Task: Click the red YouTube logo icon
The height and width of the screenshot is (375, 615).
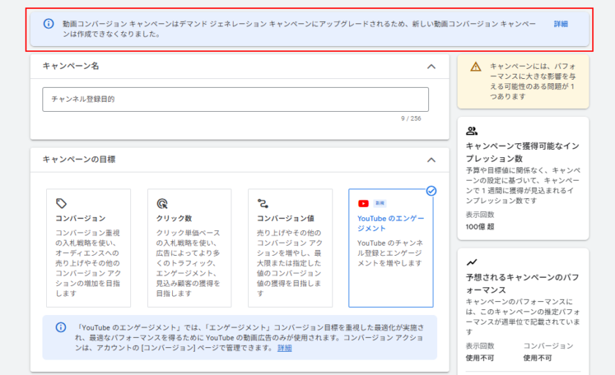Action: 363,203
